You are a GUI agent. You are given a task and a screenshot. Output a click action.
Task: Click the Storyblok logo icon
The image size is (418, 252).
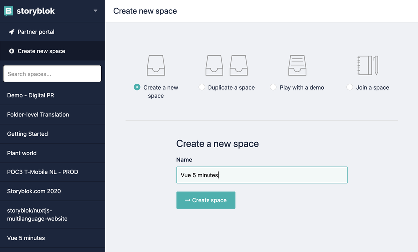pyautogui.click(x=9, y=11)
